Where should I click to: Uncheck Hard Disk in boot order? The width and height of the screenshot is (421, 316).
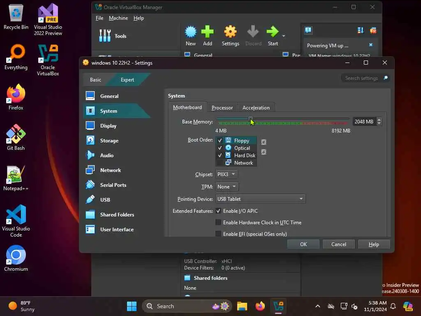220,155
